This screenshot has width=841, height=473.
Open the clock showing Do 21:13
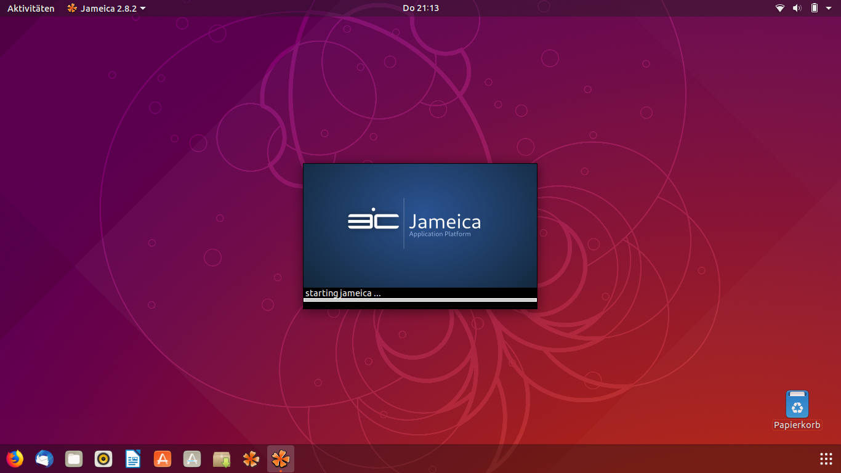pos(420,8)
